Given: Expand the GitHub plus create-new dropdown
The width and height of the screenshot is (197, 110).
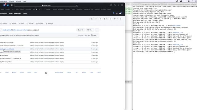Looking at the screenshot, I should [x=117, y=13].
